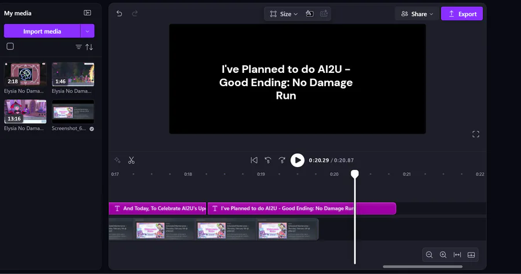Click the timeline horizontal scrollbar
This screenshot has height=274, width=521.
[423, 266]
